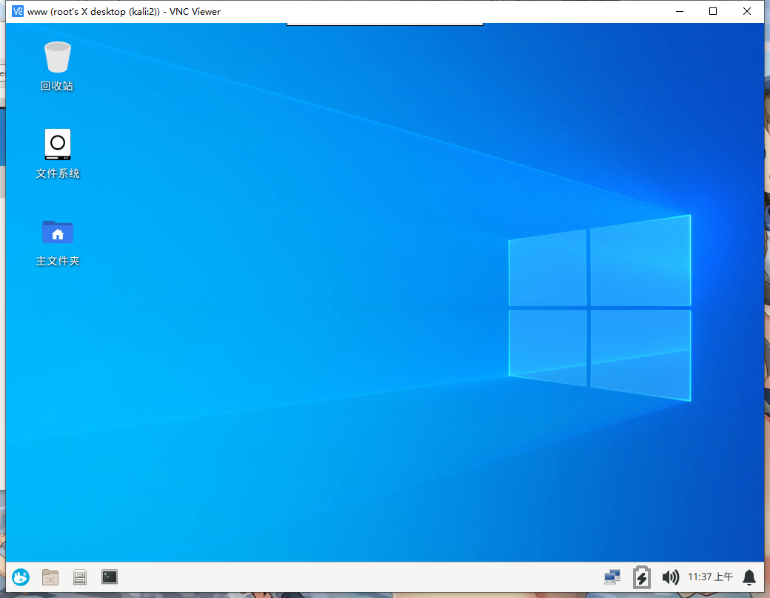Screen dimensions: 770x598
Task: Minimize the VNC Viewer window
Action: (x=680, y=11)
